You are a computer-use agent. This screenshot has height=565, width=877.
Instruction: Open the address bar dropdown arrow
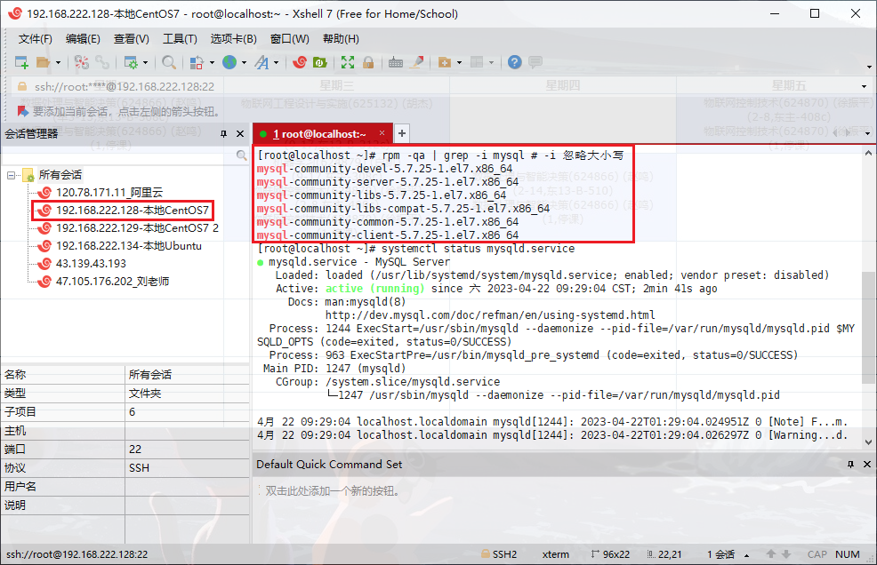pyautogui.click(x=865, y=87)
